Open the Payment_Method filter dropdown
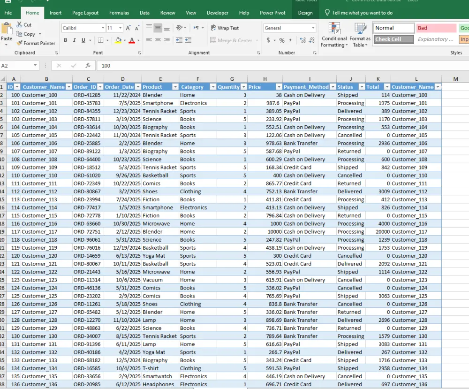Viewport: 469px width, 389px height. pyautogui.click(x=333, y=87)
